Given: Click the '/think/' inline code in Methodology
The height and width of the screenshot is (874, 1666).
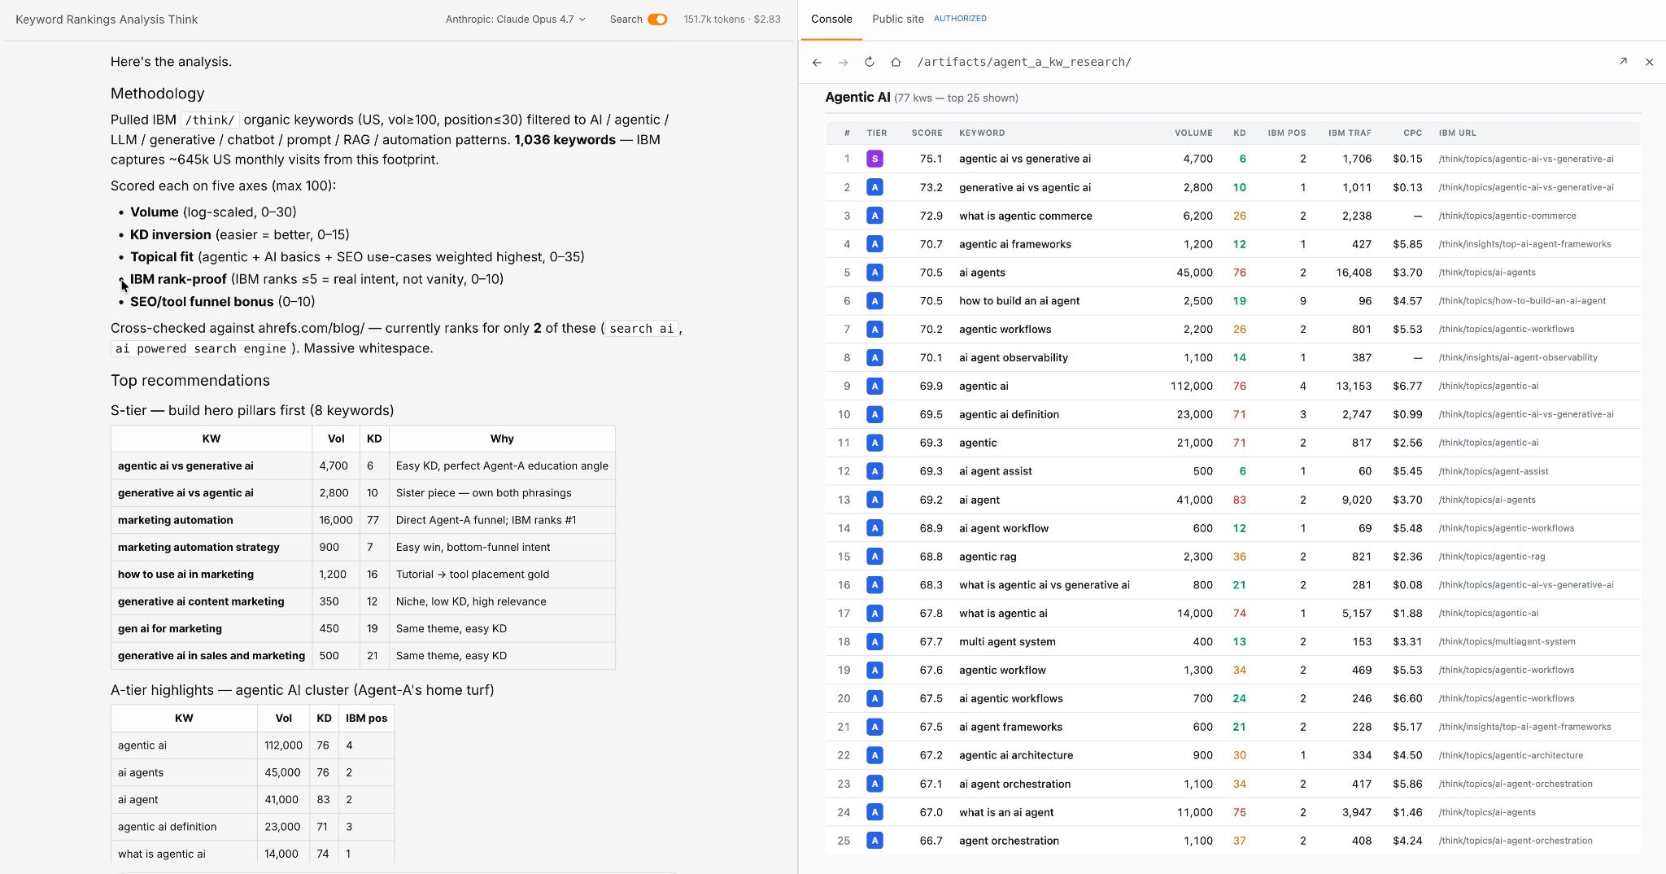Looking at the screenshot, I should (x=210, y=120).
